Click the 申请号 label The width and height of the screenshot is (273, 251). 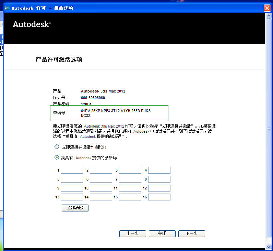pyautogui.click(x=60, y=113)
